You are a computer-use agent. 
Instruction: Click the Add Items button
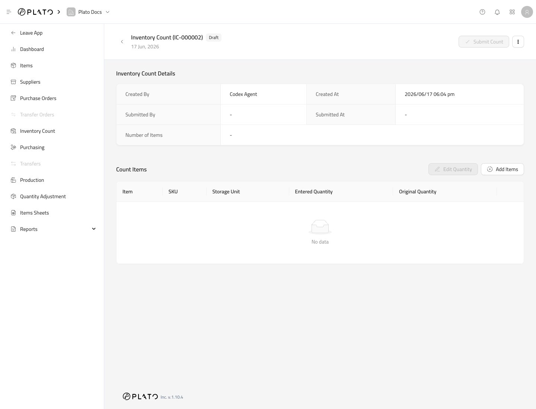(x=502, y=169)
